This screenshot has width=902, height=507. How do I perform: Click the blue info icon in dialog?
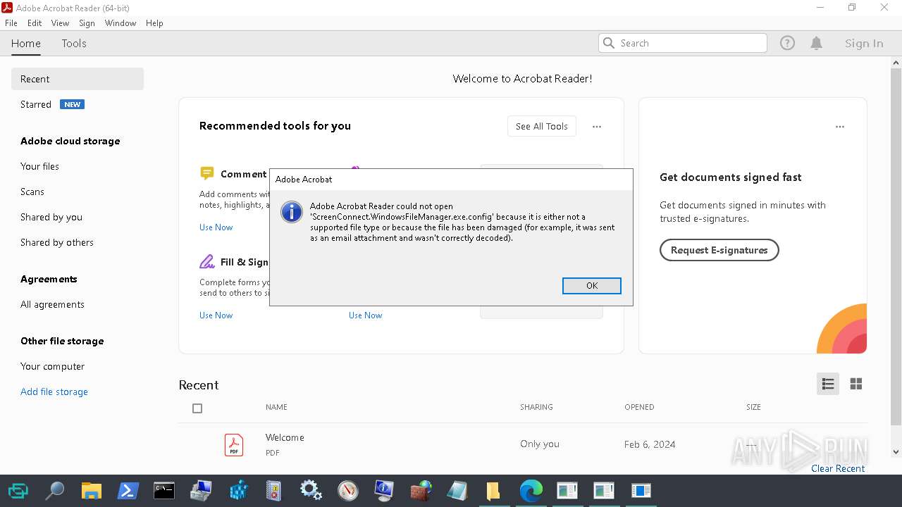click(292, 212)
